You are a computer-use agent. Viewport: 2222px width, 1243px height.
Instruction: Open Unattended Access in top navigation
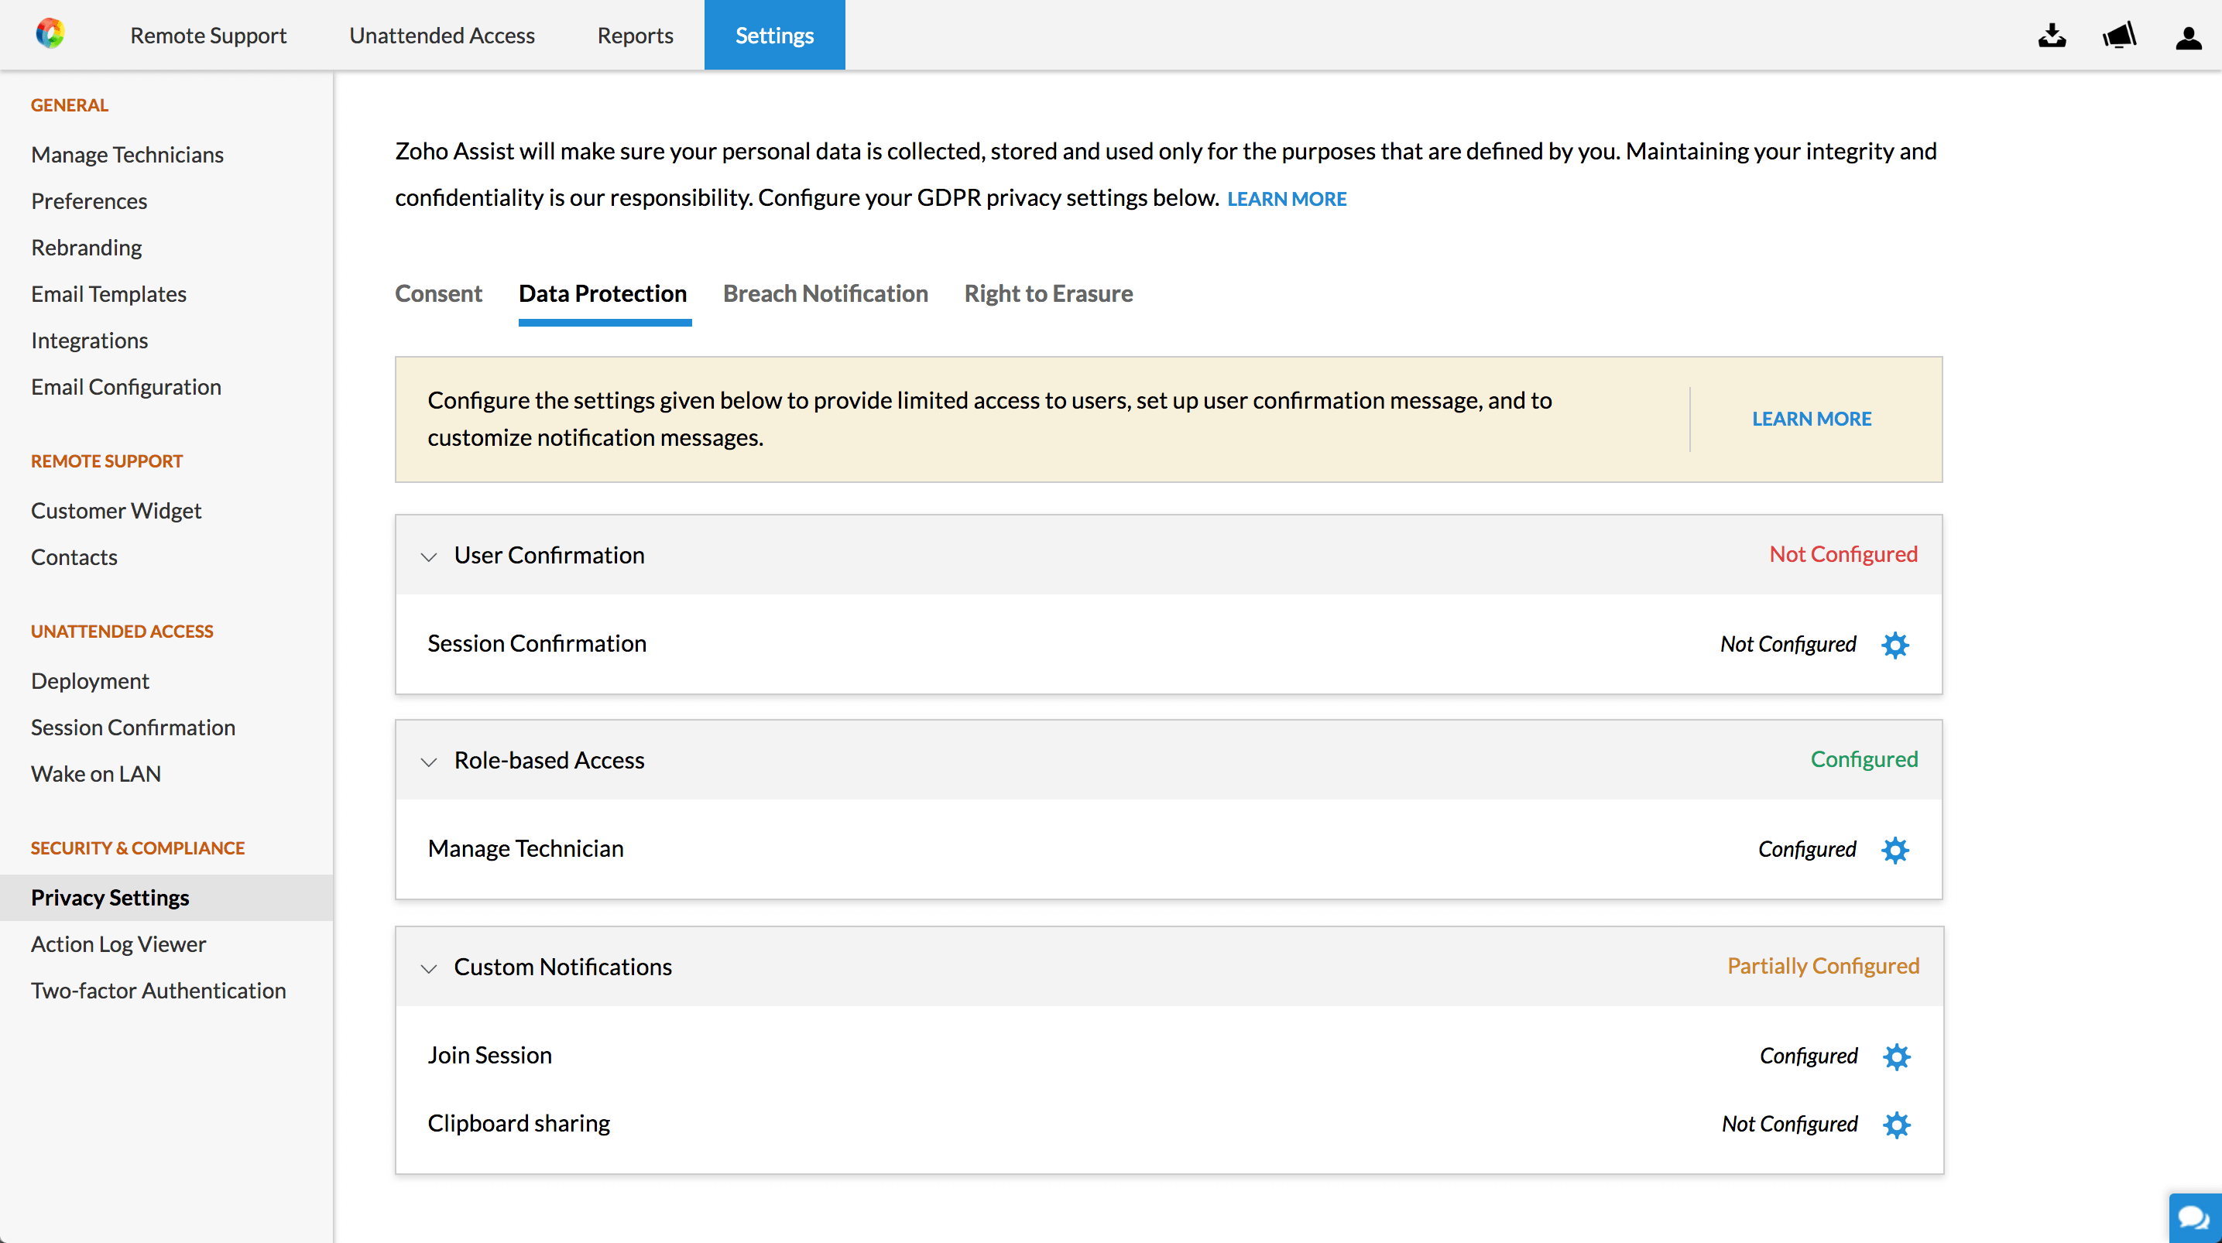coord(441,36)
